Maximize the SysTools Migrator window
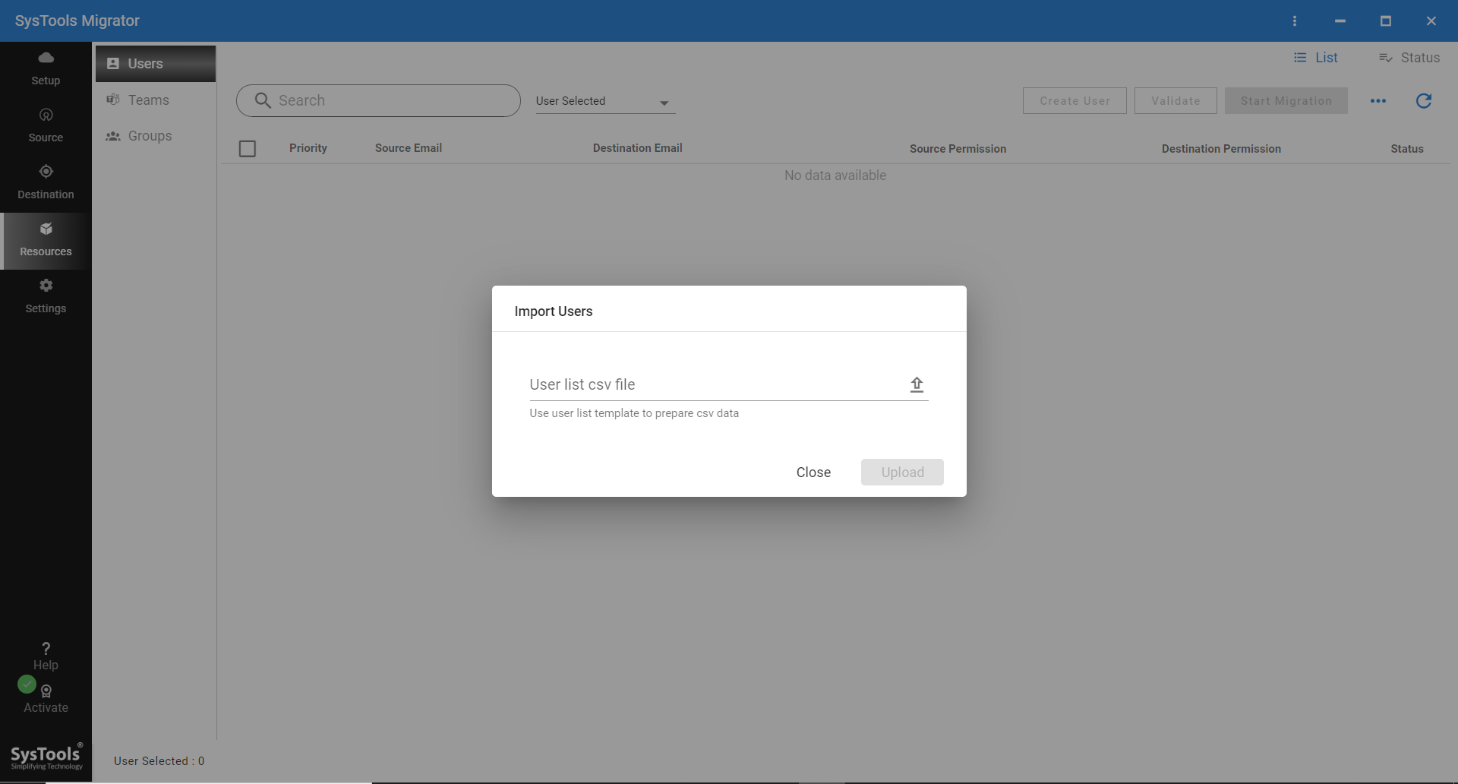Screen dimensions: 1458x784 tap(1386, 21)
